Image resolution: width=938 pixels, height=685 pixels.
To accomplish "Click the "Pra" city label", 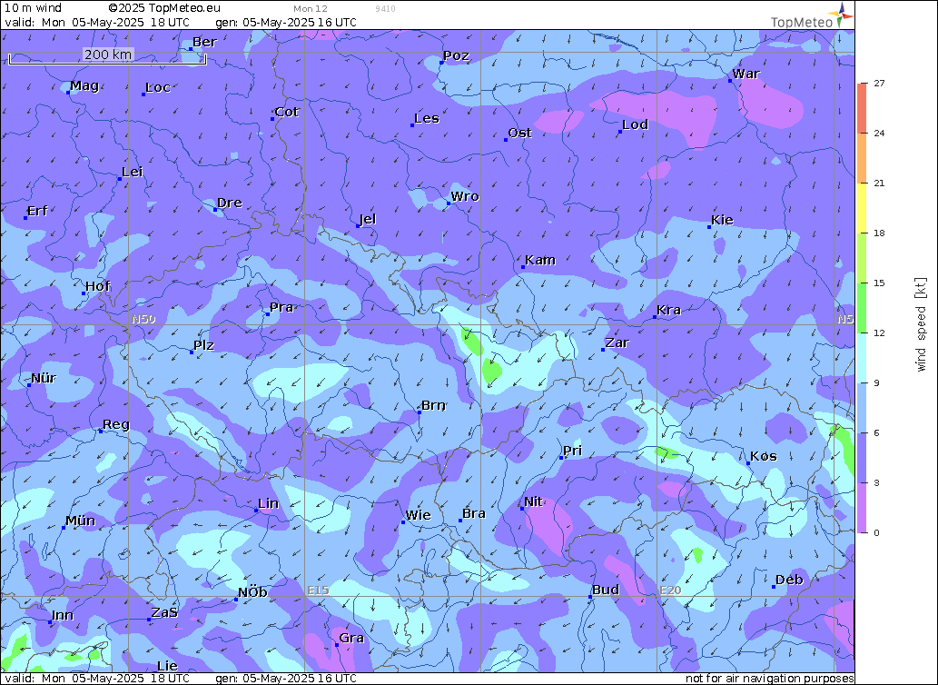I will [x=281, y=307].
